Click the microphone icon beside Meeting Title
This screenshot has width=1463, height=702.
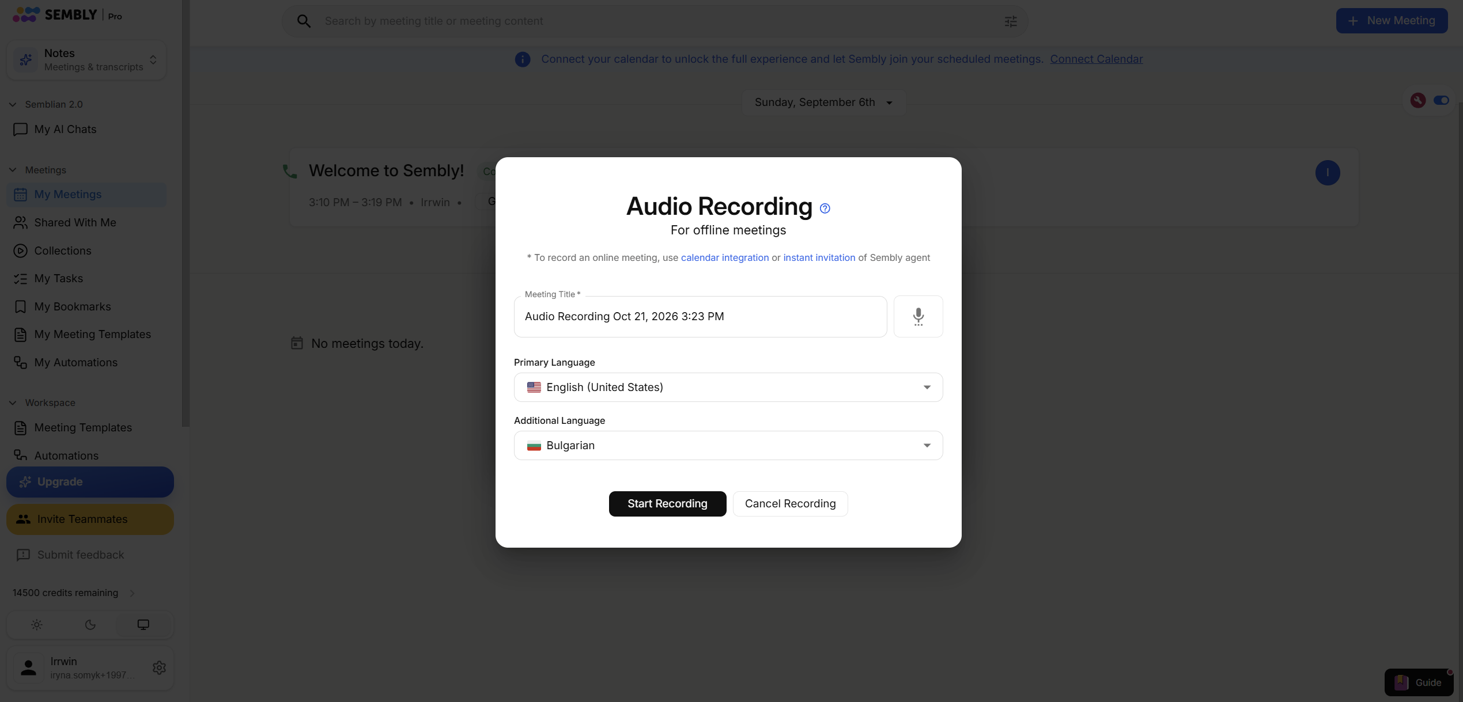tap(918, 316)
